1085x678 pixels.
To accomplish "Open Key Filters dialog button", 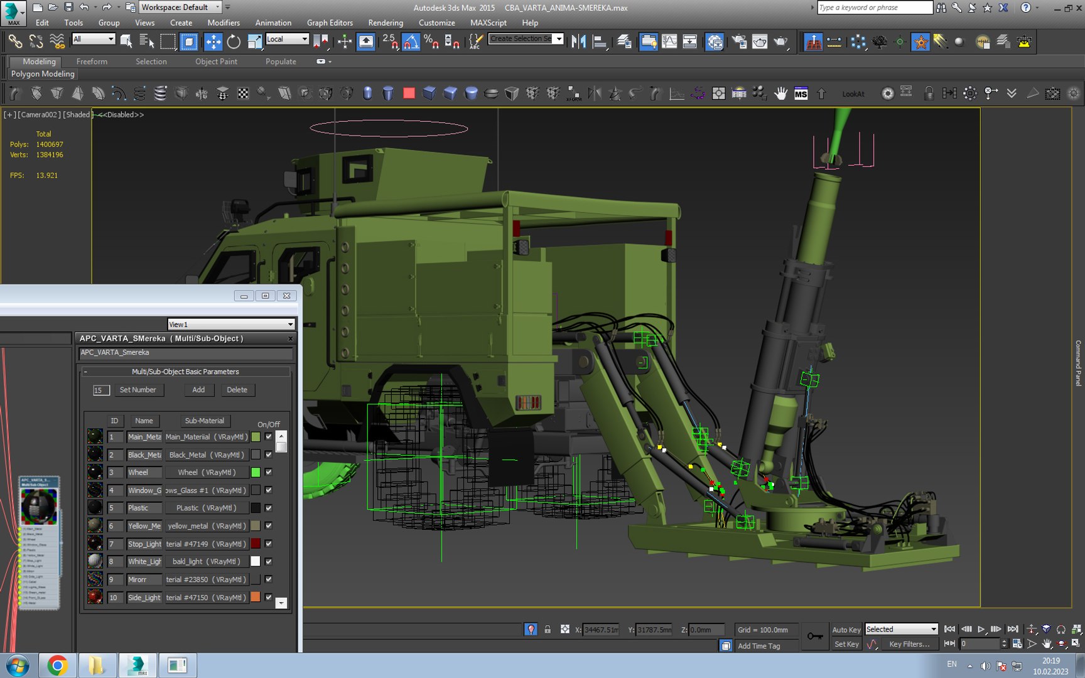I will (x=909, y=644).
